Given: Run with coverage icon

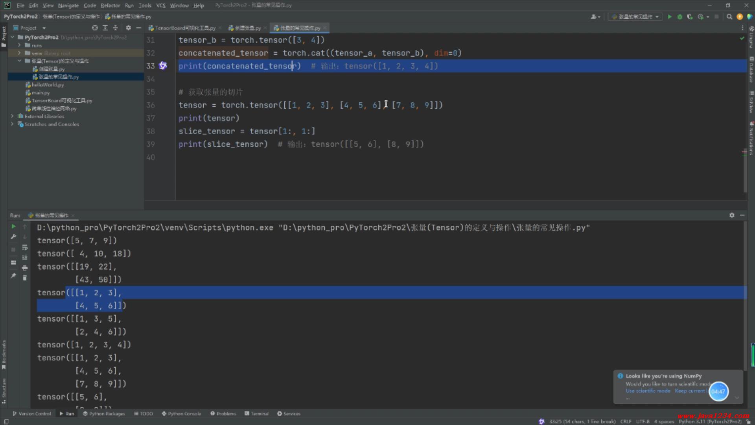Looking at the screenshot, I should click(x=690, y=17).
